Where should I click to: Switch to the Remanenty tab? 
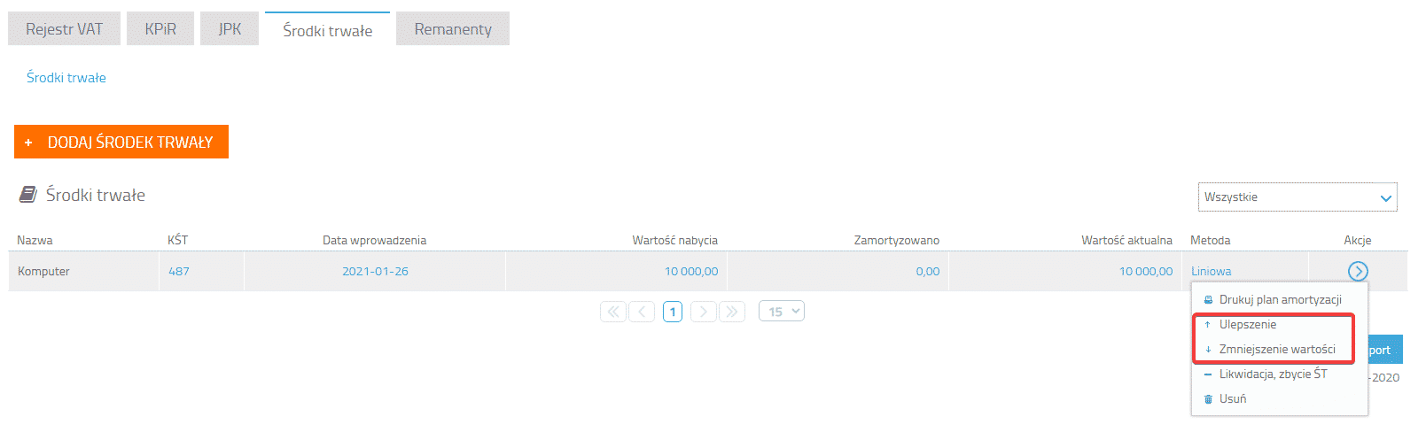point(453,29)
